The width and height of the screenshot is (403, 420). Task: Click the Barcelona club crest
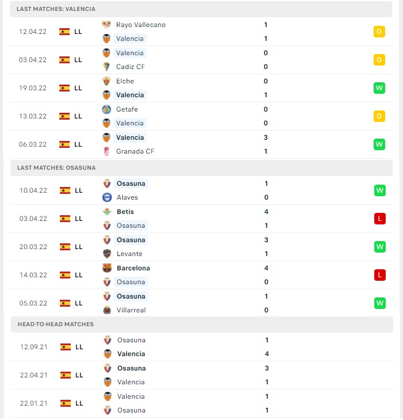[107, 268]
